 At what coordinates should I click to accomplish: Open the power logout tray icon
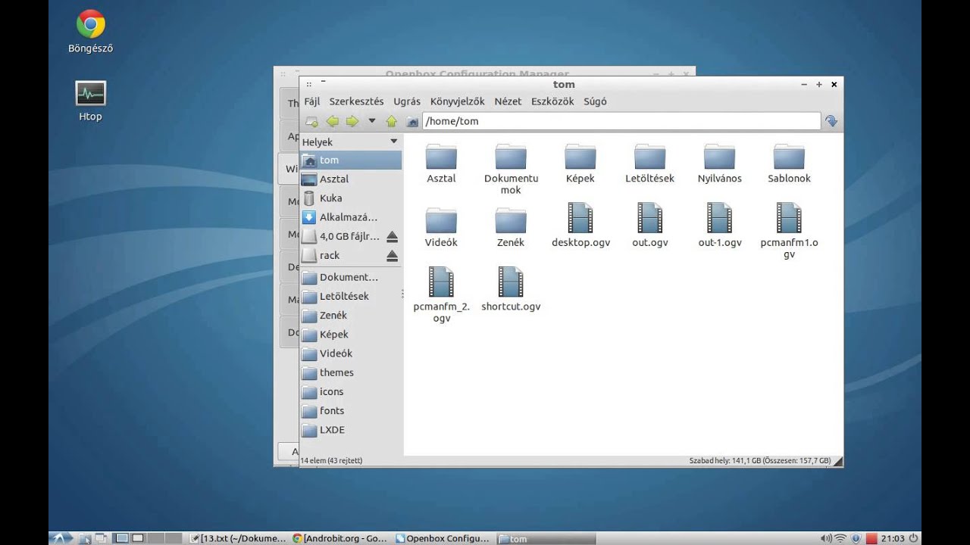click(914, 538)
